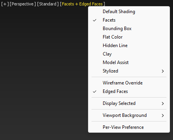Select Model Assist mode

click(129, 62)
